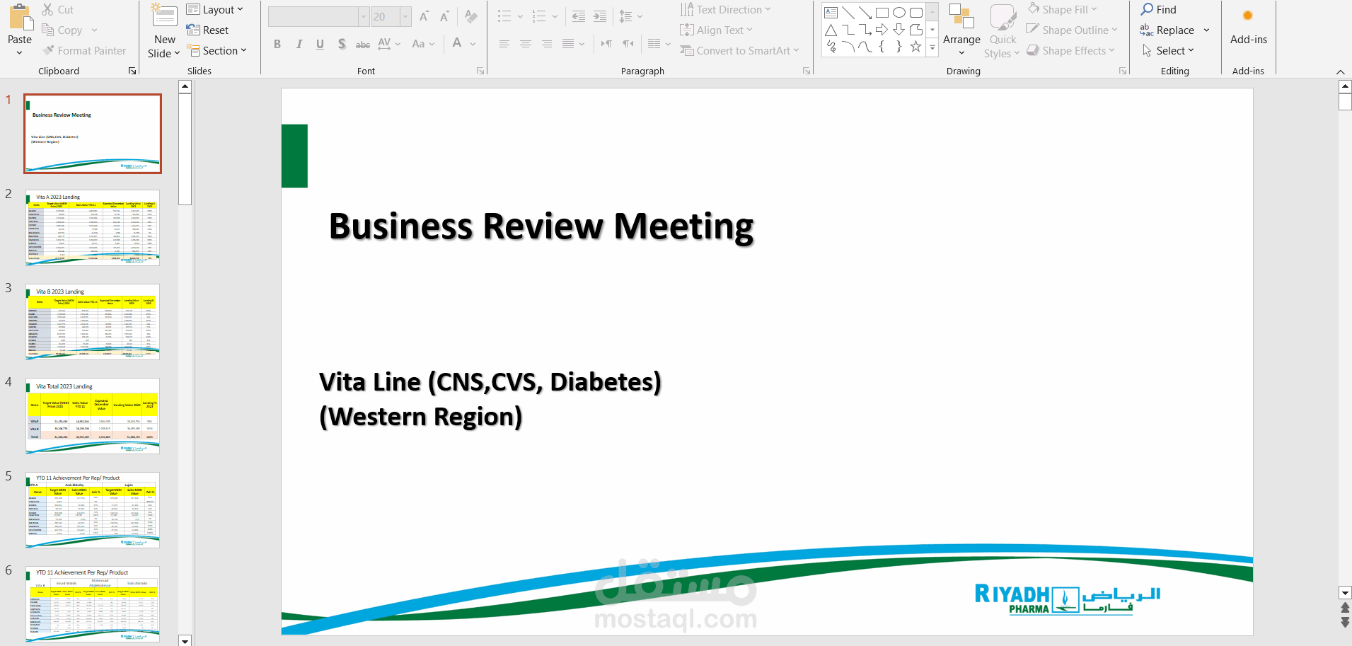Open the Paragraph dialog launcher
This screenshot has width=1352, height=646.
(807, 71)
